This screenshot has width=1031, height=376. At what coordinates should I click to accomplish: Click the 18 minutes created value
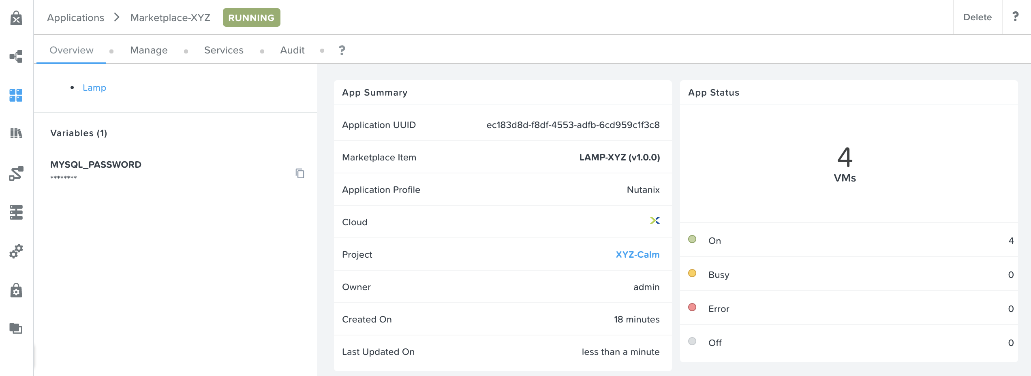pos(637,319)
